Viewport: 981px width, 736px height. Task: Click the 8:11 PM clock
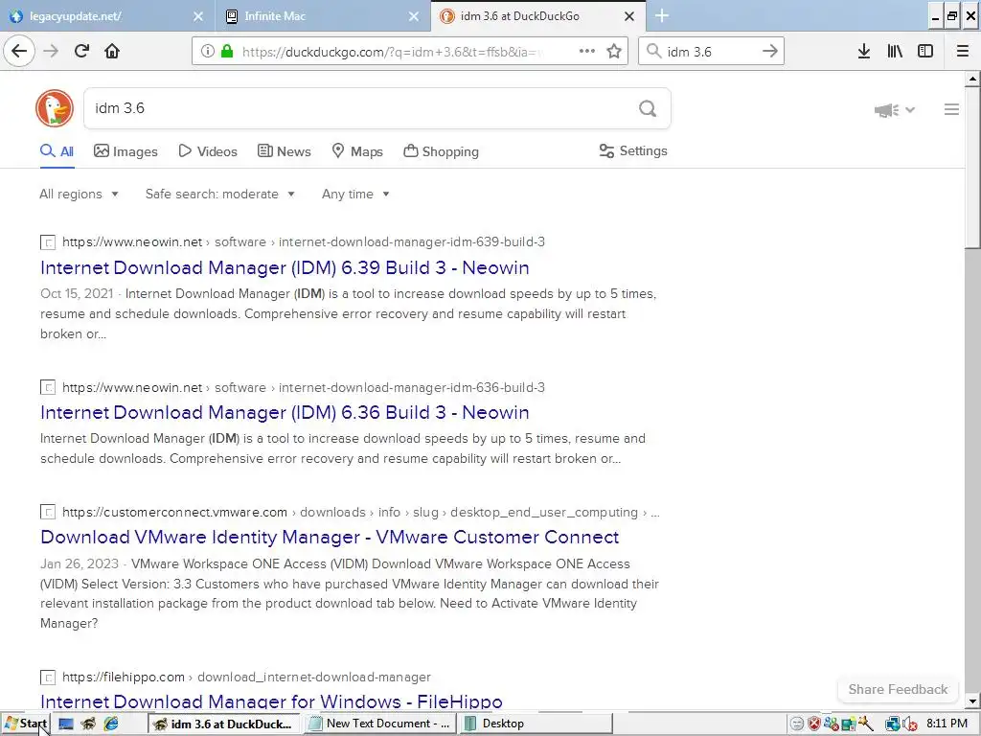pos(947,724)
